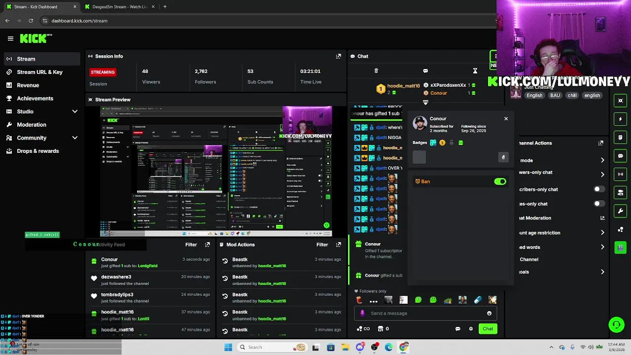Click the lightning bolt icon in right rail

tap(621, 119)
